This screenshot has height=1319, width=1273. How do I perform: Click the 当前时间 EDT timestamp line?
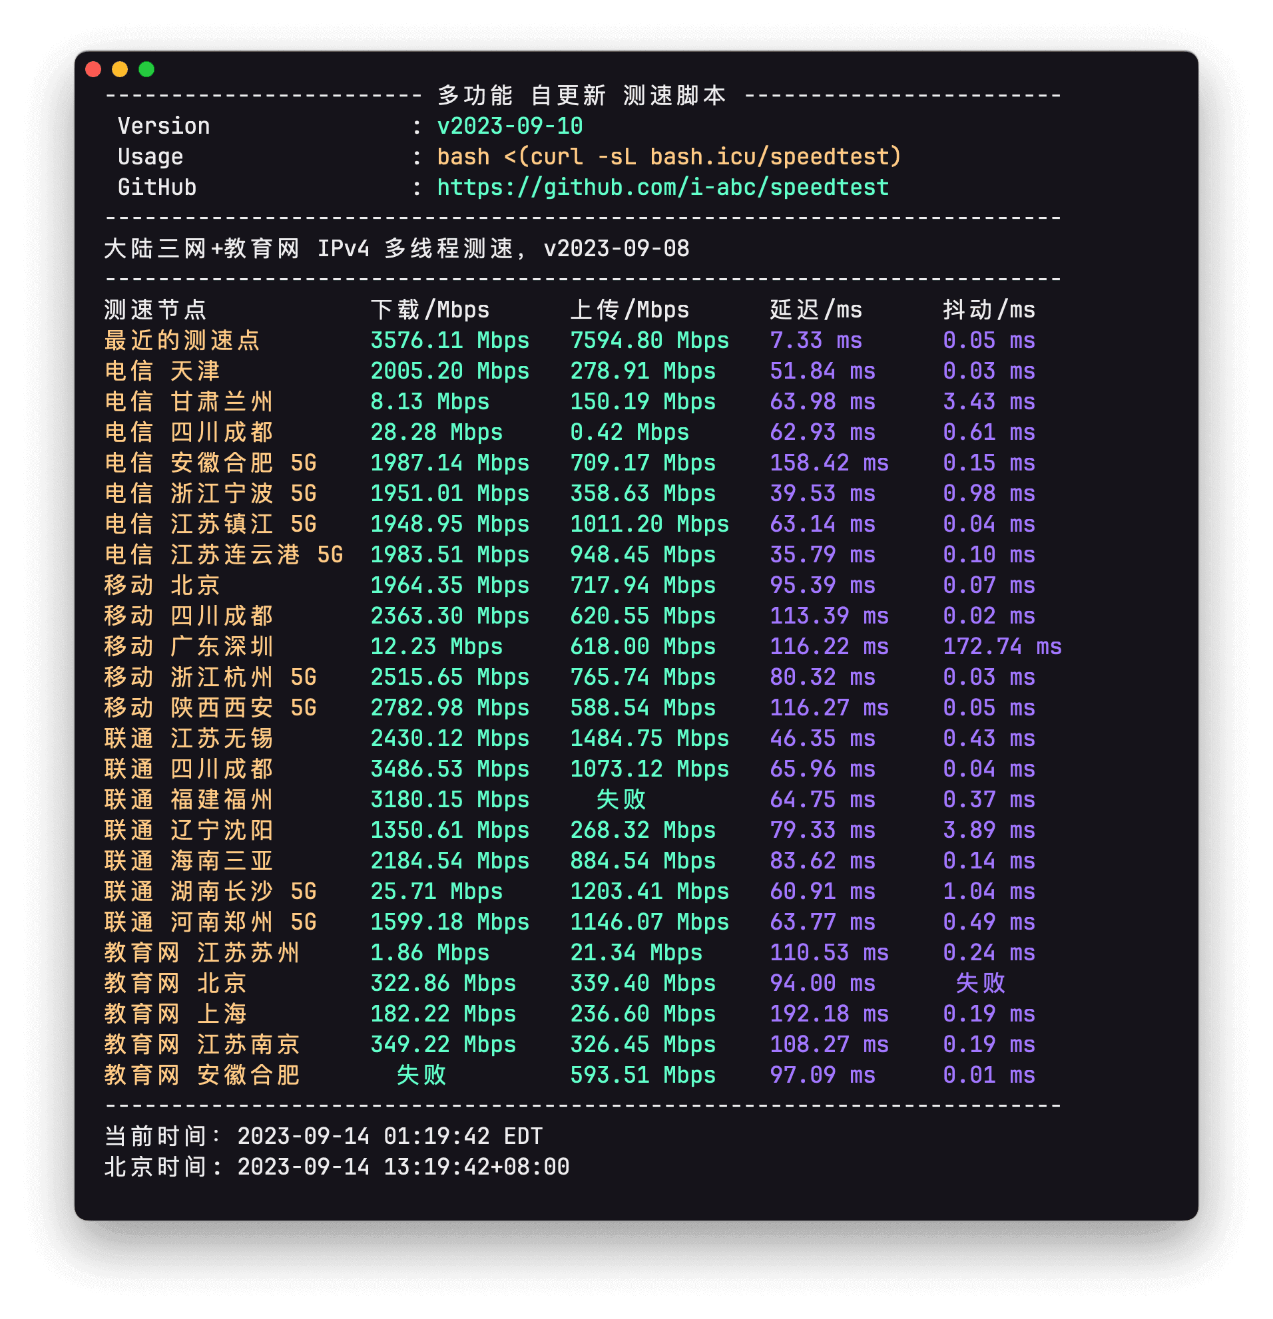coord(323,1137)
